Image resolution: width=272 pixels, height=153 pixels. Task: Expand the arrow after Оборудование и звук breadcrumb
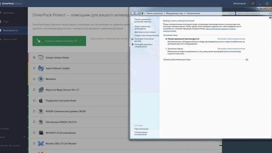pos(185,13)
